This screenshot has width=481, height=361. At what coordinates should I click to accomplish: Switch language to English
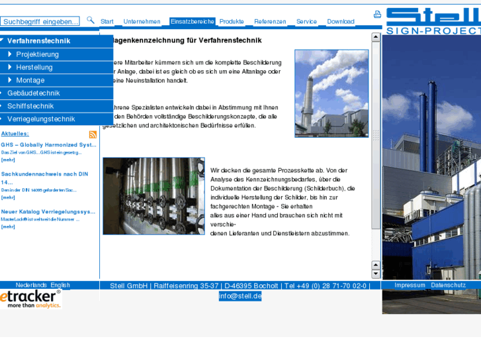point(60,285)
